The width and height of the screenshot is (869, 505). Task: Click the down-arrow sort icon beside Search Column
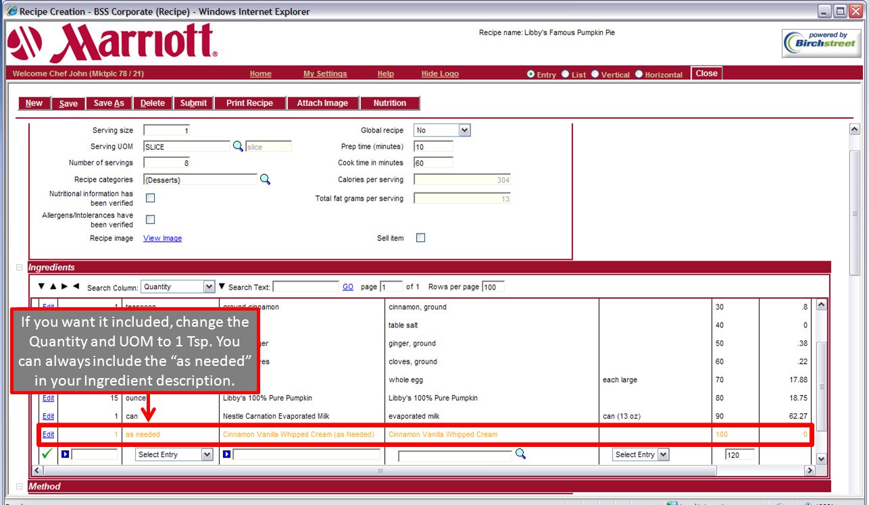point(42,286)
